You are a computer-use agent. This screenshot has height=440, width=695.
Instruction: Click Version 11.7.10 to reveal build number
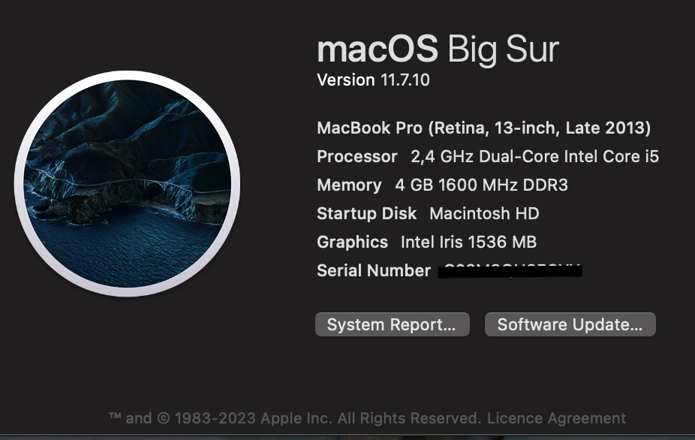(373, 80)
